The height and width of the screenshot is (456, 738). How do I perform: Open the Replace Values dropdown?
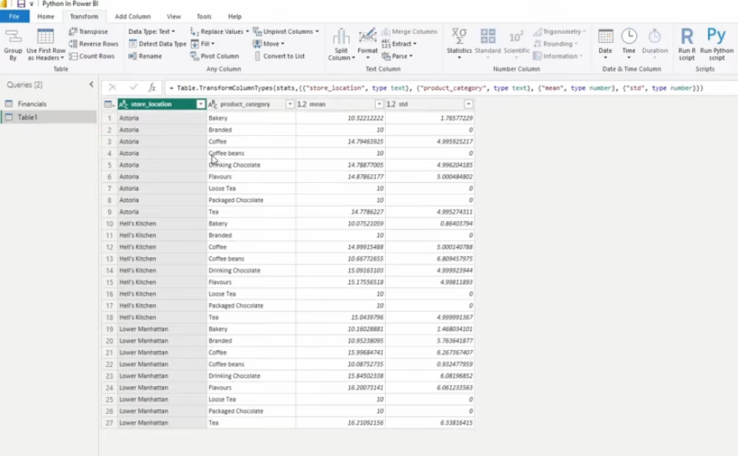click(219, 31)
